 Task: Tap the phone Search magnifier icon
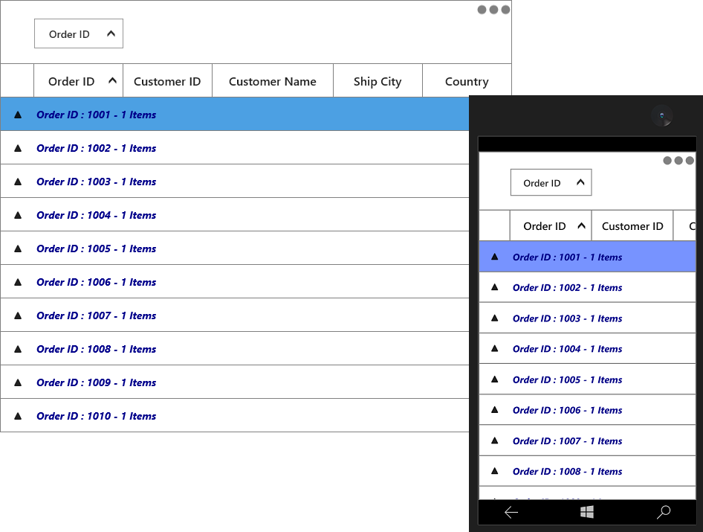[664, 512]
